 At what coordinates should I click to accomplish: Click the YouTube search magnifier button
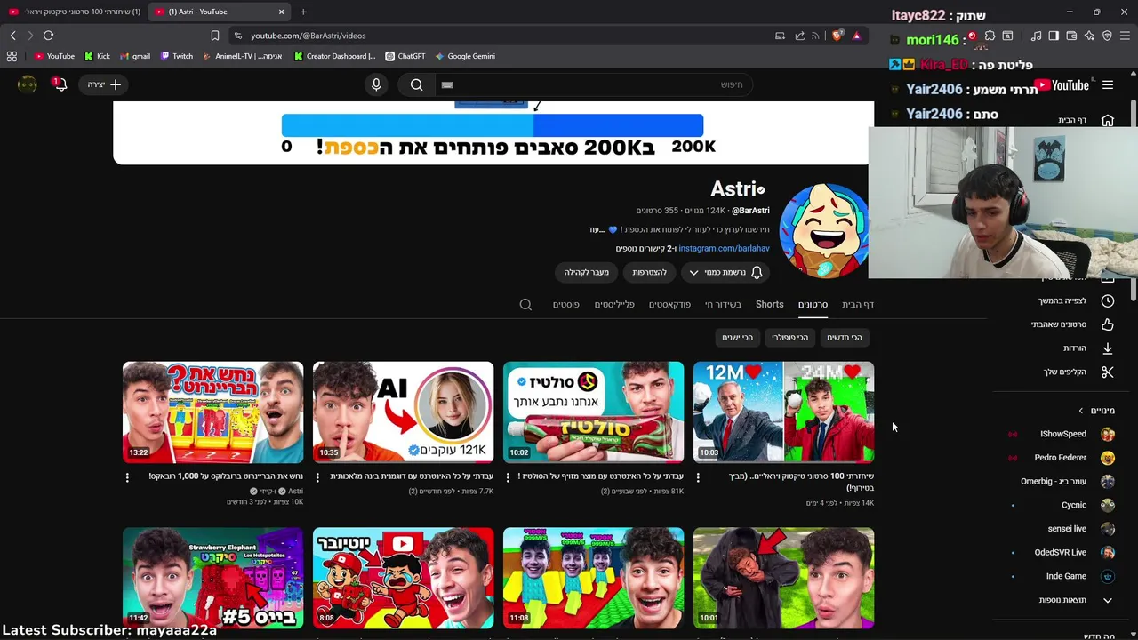tap(417, 84)
